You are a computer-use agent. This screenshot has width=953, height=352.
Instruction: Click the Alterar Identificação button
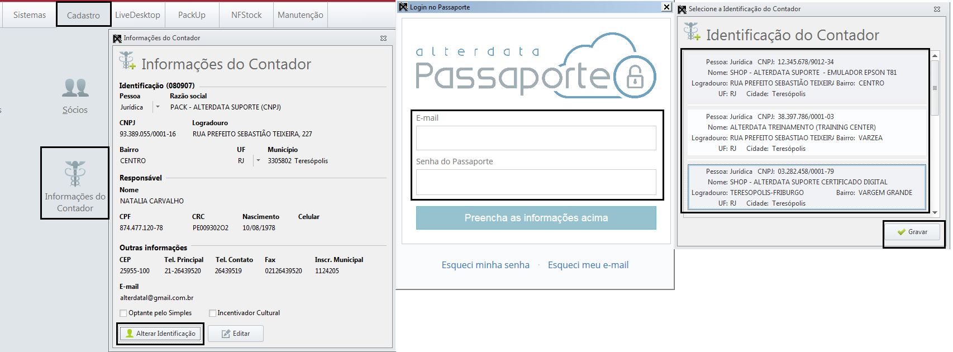point(160,334)
